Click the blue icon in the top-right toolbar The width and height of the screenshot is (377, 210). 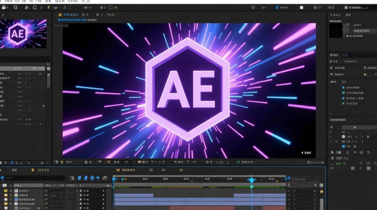pos(277,8)
